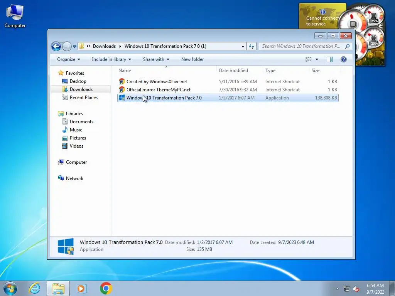Open the Share with menu
Viewport: 395px width, 296px height.
point(156,59)
